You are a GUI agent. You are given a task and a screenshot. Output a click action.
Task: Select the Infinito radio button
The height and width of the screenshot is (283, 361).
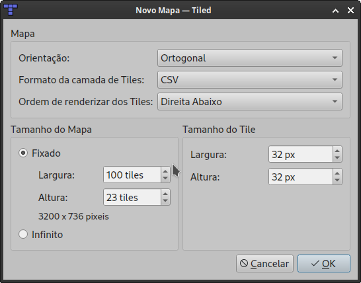(x=23, y=234)
